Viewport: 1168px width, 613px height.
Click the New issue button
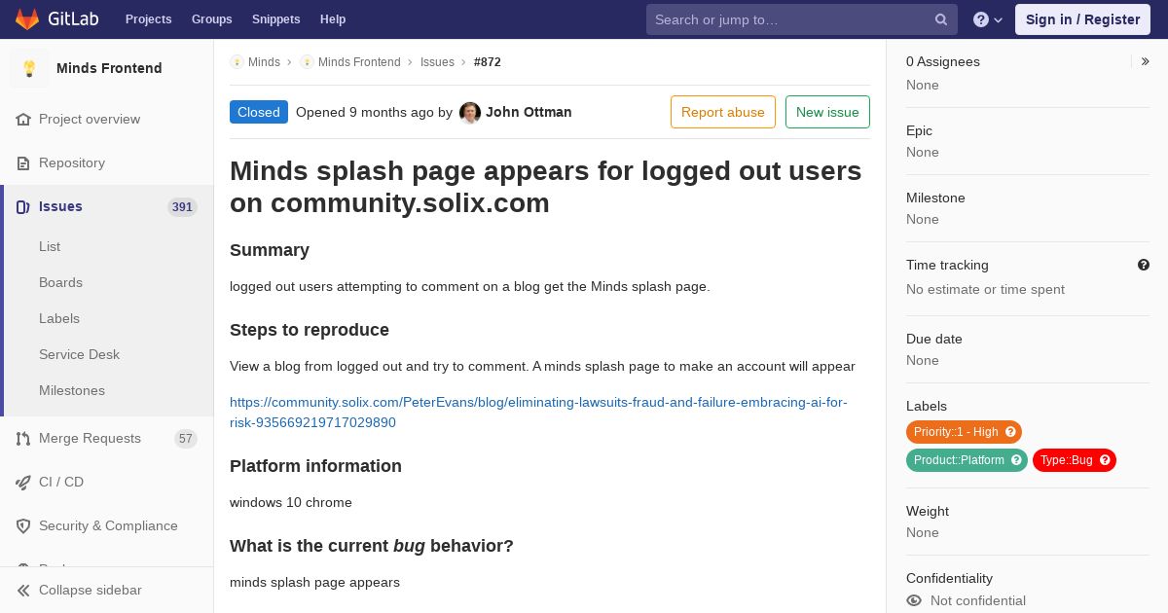827,112
